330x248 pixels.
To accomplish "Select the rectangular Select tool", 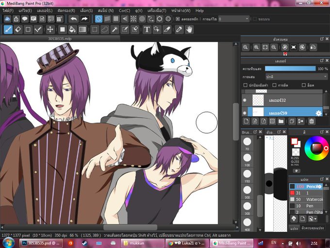I will [x=95, y=30].
